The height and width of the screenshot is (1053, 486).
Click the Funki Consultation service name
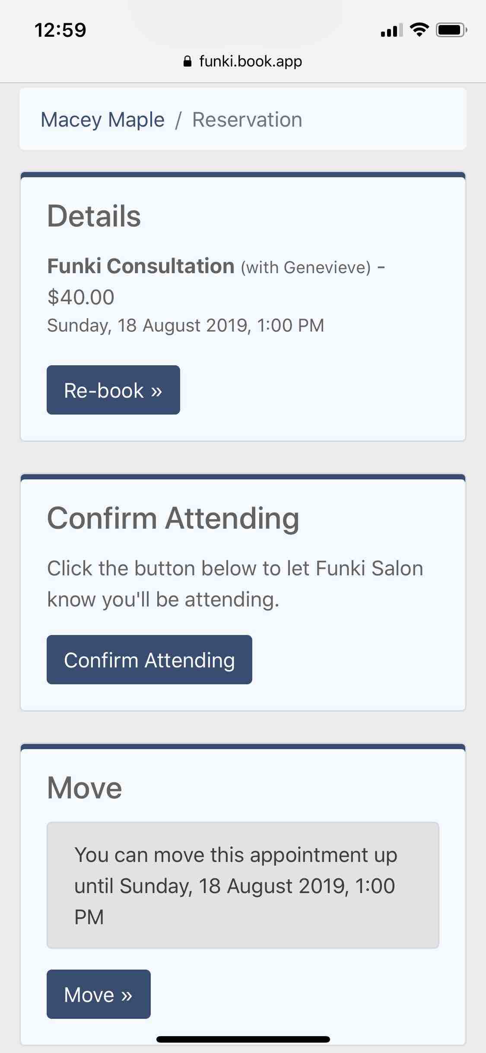coord(141,266)
